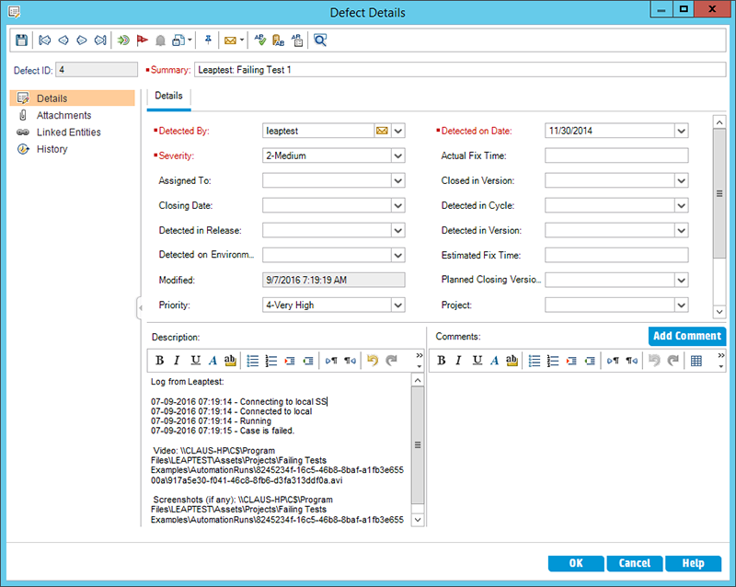Viewport: 736px width, 587px height.
Task: Open History in the left sidebar
Action: pos(52,149)
